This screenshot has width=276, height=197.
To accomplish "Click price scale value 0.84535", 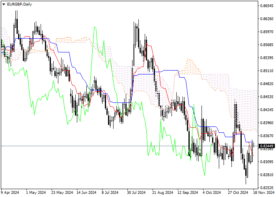I will (267, 97).
